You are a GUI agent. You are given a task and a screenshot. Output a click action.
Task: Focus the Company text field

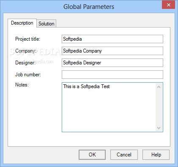point(112,51)
